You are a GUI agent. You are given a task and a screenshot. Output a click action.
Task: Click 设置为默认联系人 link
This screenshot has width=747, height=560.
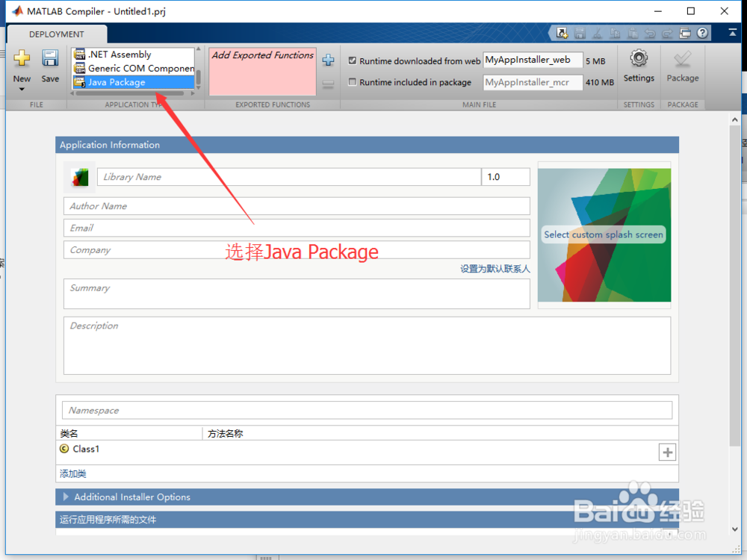[495, 269]
